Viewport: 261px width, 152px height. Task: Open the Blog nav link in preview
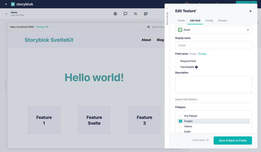[160, 40]
